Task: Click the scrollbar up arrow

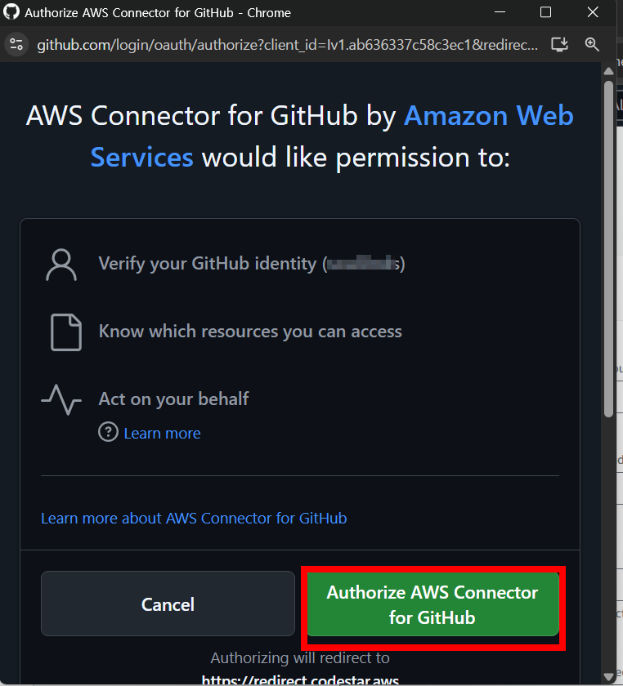Action: (608, 70)
